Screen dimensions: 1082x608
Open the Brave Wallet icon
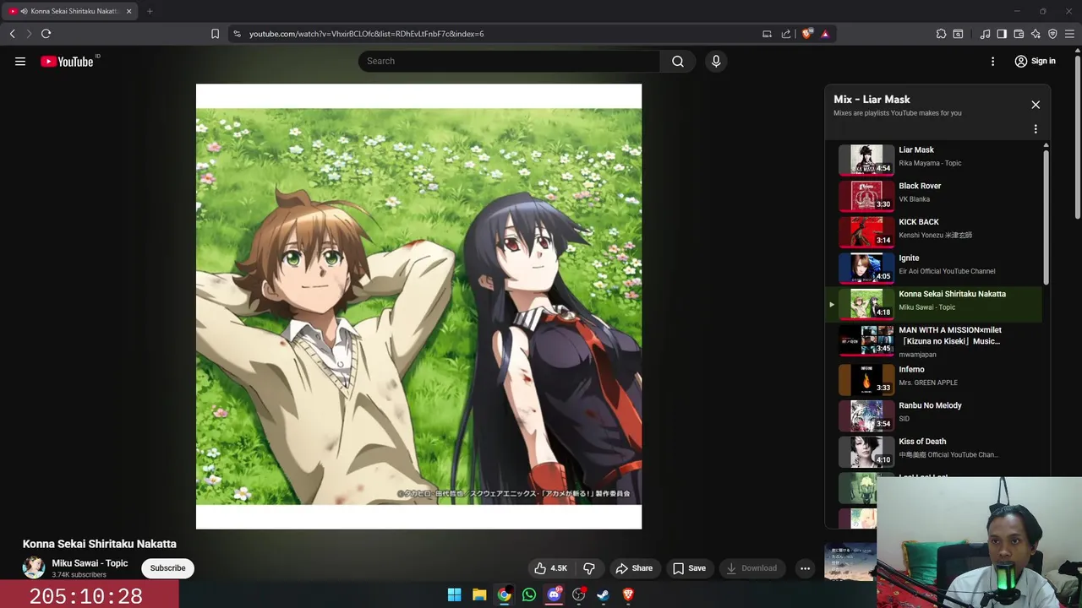click(x=1019, y=34)
